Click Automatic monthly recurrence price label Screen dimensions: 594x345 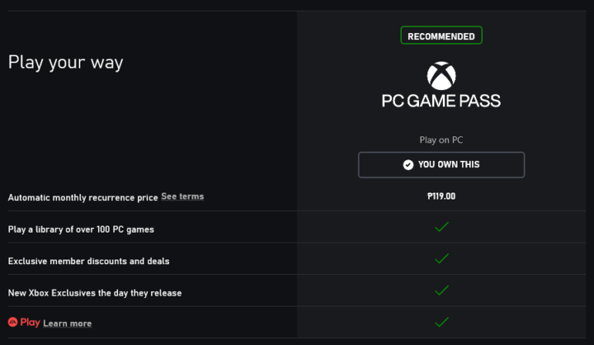click(83, 197)
